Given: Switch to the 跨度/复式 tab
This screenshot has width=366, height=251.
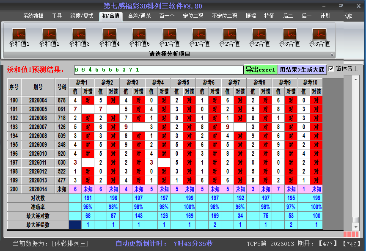Looking at the screenshot, I should (82, 16).
